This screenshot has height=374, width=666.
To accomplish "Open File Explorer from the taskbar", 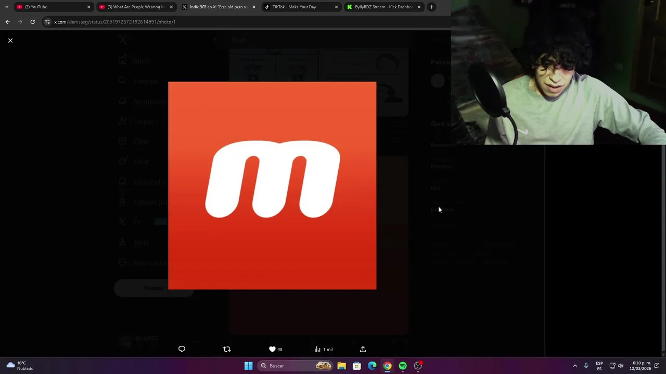I will 341,366.
